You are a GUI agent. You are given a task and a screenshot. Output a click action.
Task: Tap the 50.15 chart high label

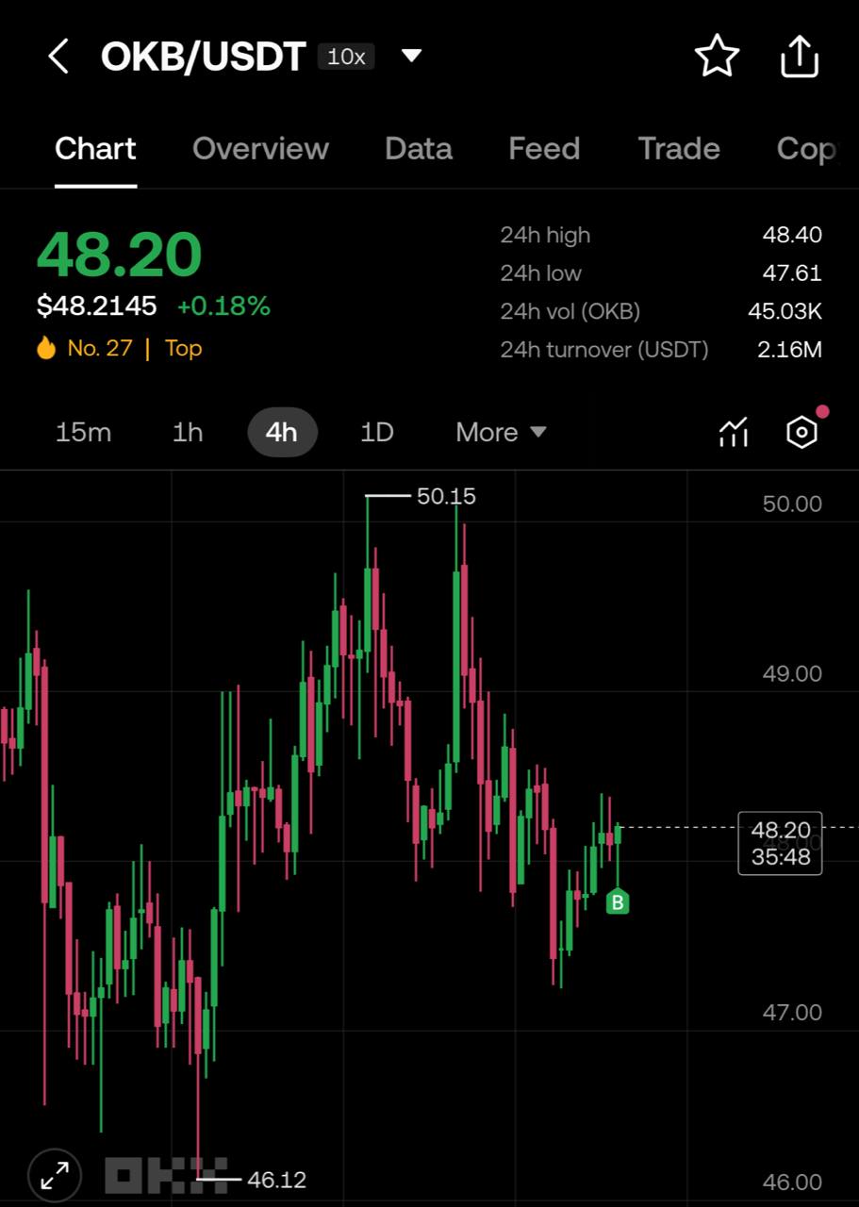click(446, 496)
